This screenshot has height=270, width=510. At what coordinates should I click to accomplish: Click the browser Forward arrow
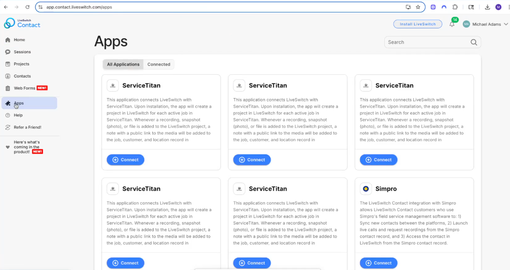pos(16,7)
